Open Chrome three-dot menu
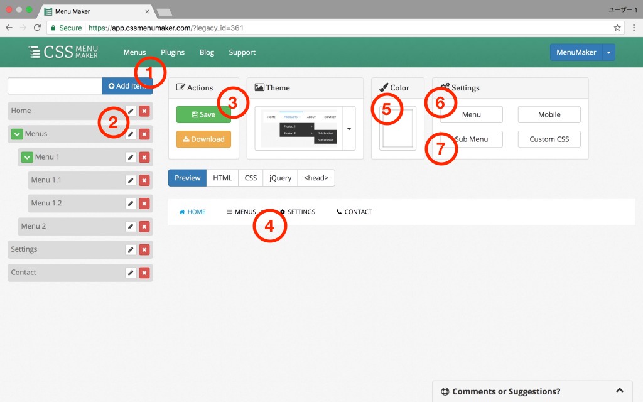Screen dimensions: 643x402 click(634, 28)
